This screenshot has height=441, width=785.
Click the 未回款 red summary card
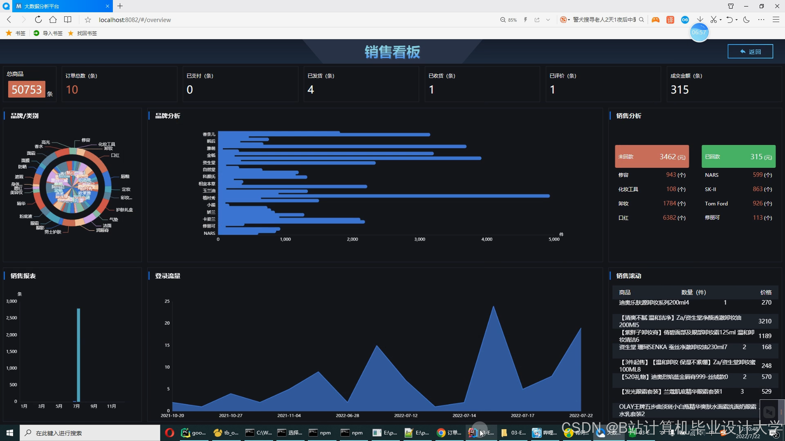[x=652, y=156]
